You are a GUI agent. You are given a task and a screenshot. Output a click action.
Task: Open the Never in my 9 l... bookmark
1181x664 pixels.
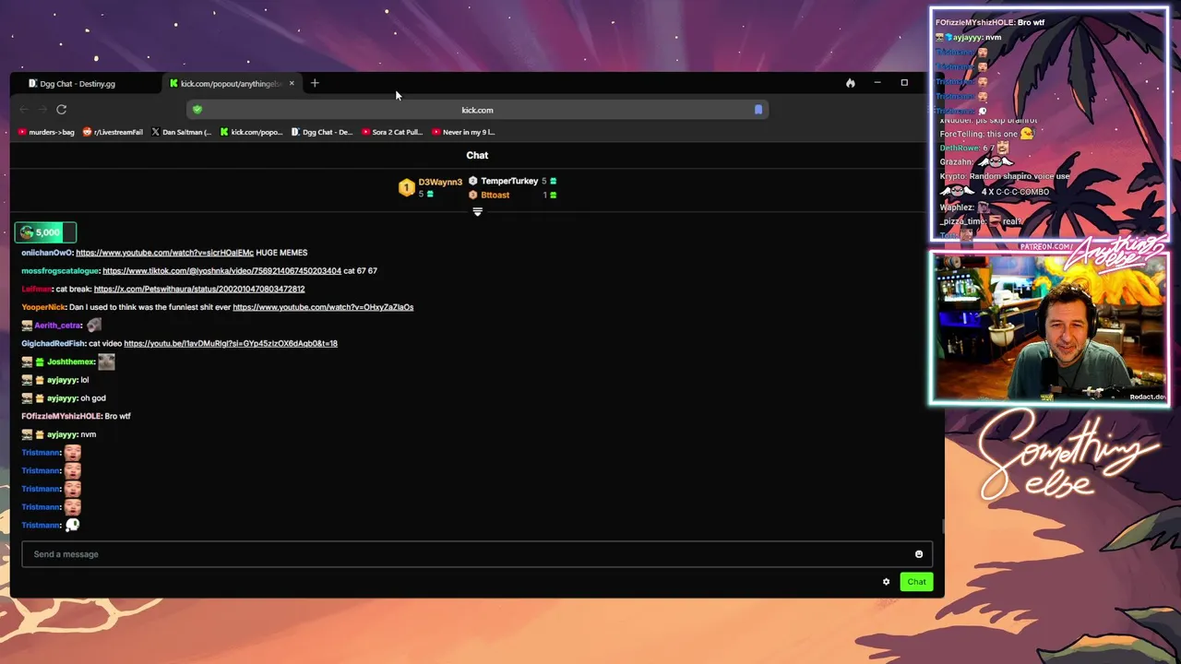(463, 132)
